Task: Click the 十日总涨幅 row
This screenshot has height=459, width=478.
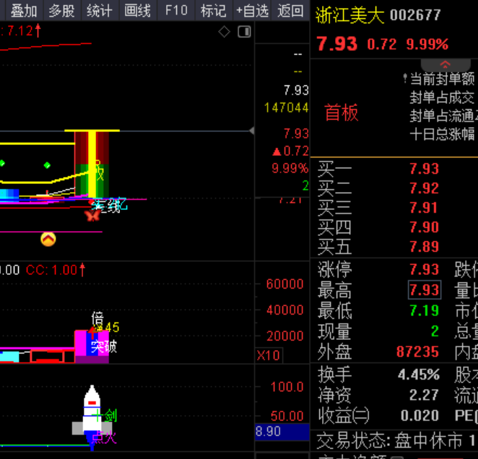Action: pyautogui.click(x=443, y=134)
